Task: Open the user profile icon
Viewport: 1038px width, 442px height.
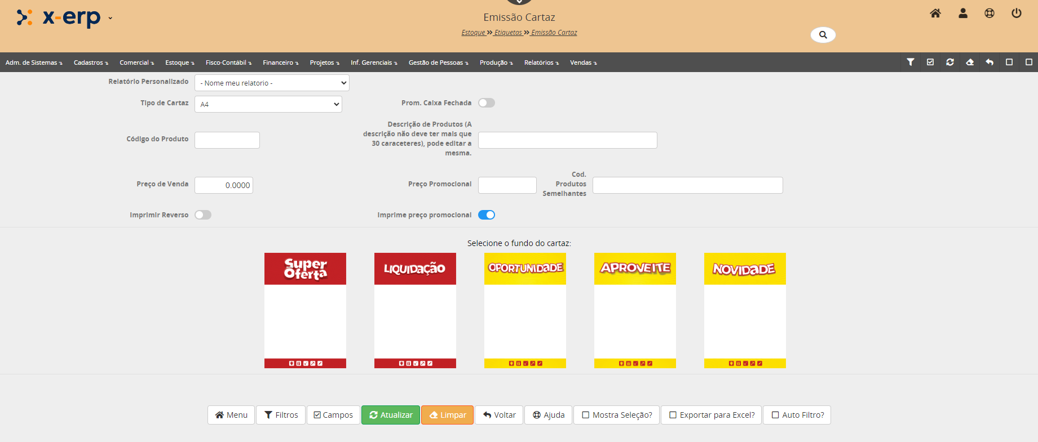Action: pos(962,14)
